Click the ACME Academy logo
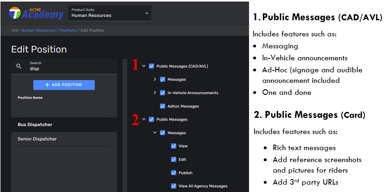This screenshot has height=192, width=386. 36,13
